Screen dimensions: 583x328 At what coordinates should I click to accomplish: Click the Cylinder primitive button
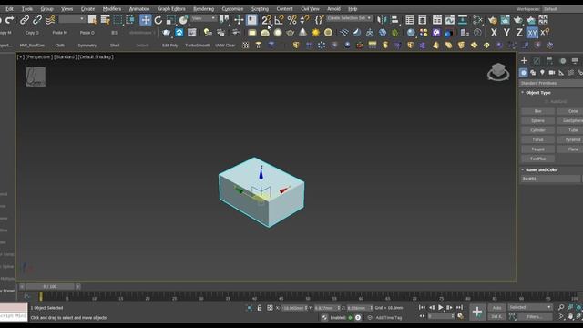pyautogui.click(x=537, y=130)
